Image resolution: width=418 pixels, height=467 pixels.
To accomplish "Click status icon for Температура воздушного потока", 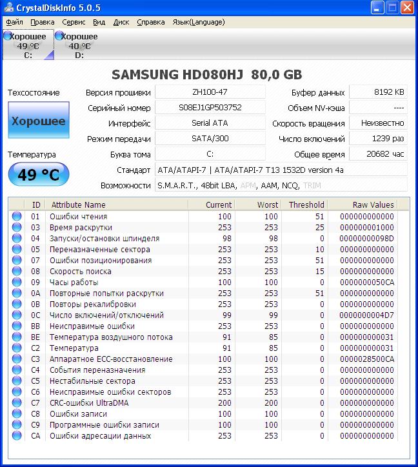I will [17, 337].
